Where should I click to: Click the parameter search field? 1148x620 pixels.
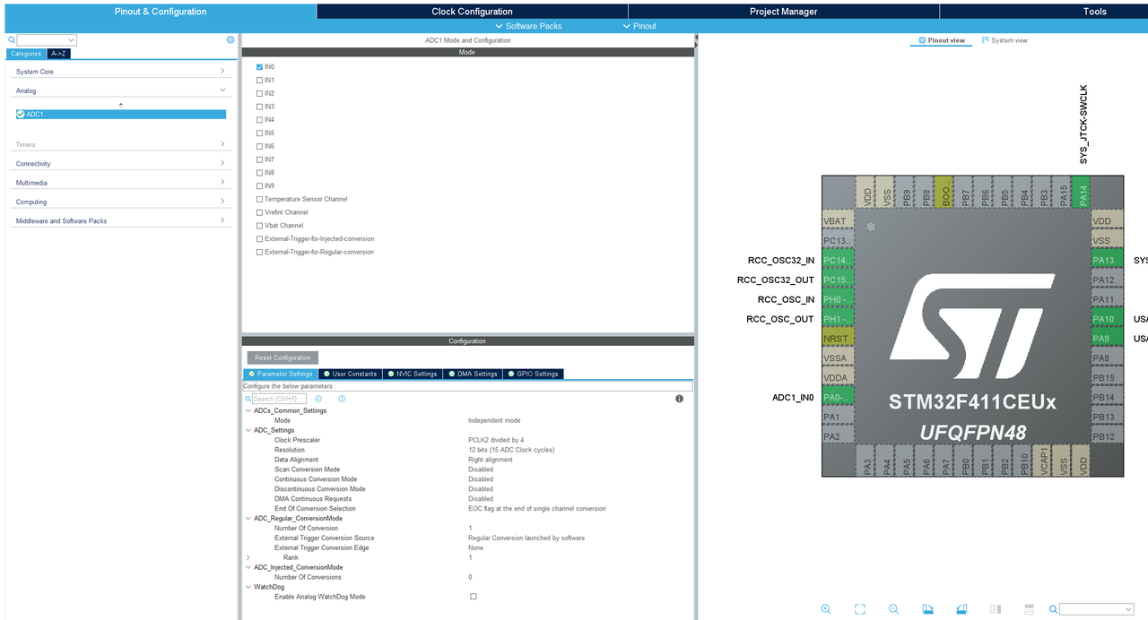(x=279, y=399)
